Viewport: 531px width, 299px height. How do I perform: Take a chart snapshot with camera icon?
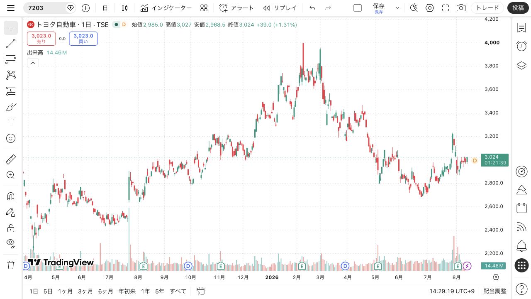click(460, 8)
